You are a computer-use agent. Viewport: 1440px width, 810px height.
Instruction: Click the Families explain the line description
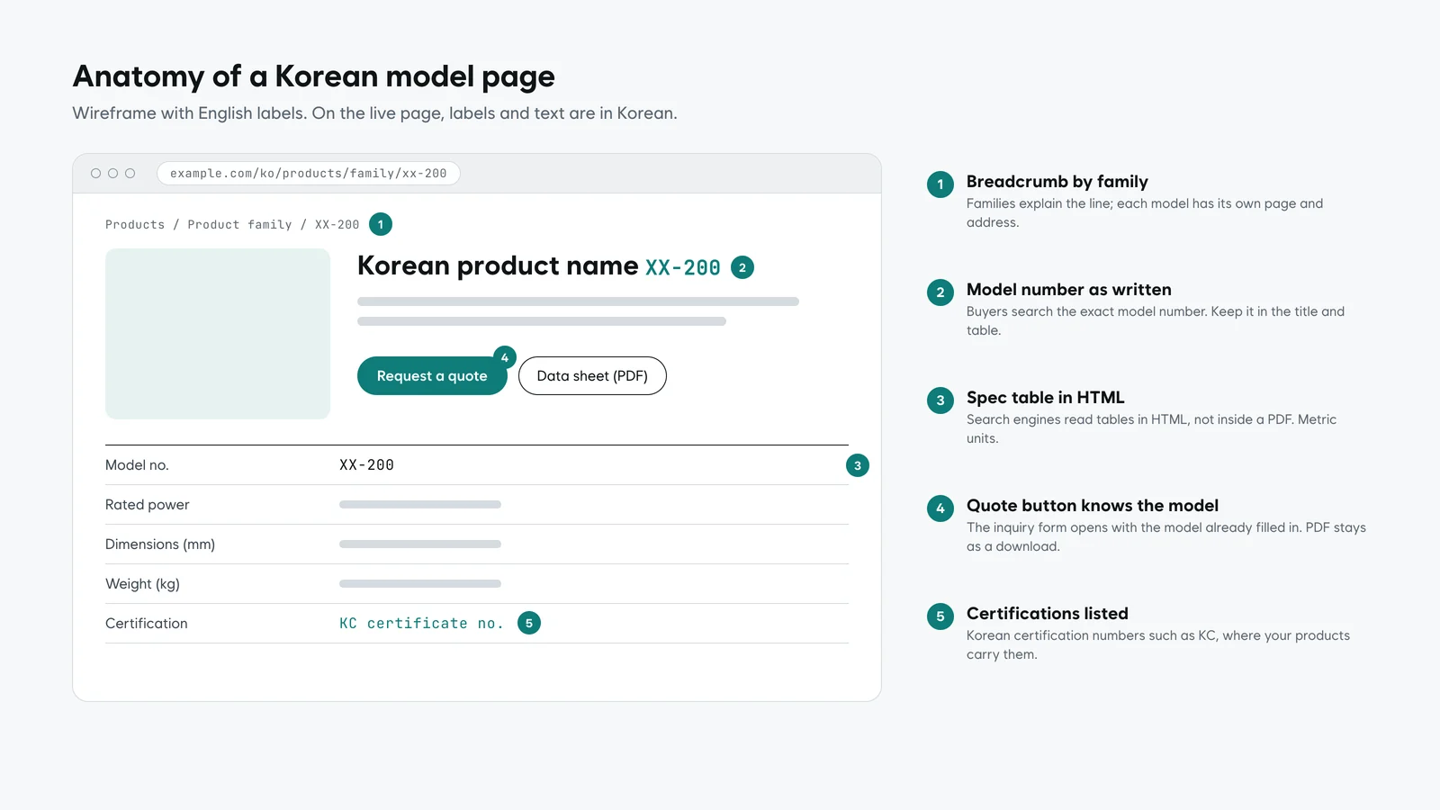(1145, 213)
